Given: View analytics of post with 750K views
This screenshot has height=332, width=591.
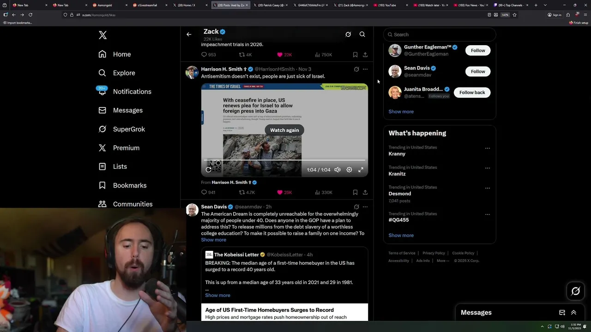Looking at the screenshot, I should (323, 54).
